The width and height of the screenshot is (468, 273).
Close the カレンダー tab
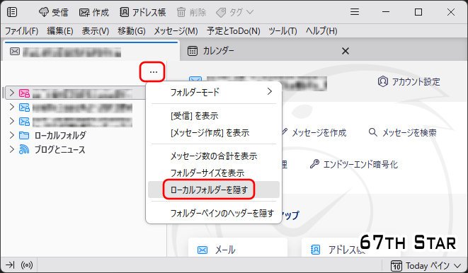(x=346, y=51)
